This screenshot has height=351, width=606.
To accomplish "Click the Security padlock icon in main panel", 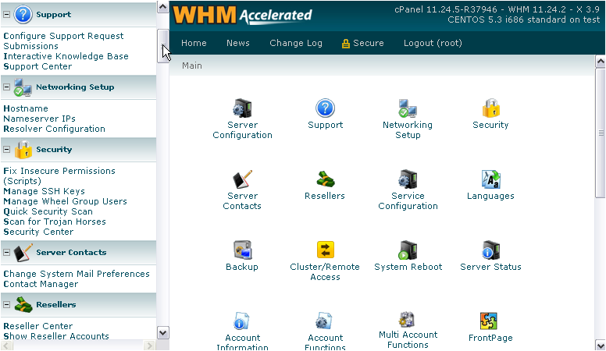I will tap(490, 108).
